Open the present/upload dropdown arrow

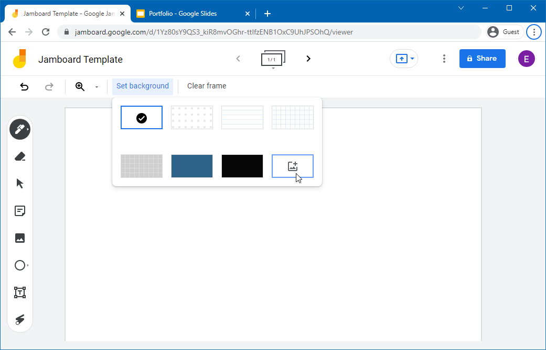[412, 59]
